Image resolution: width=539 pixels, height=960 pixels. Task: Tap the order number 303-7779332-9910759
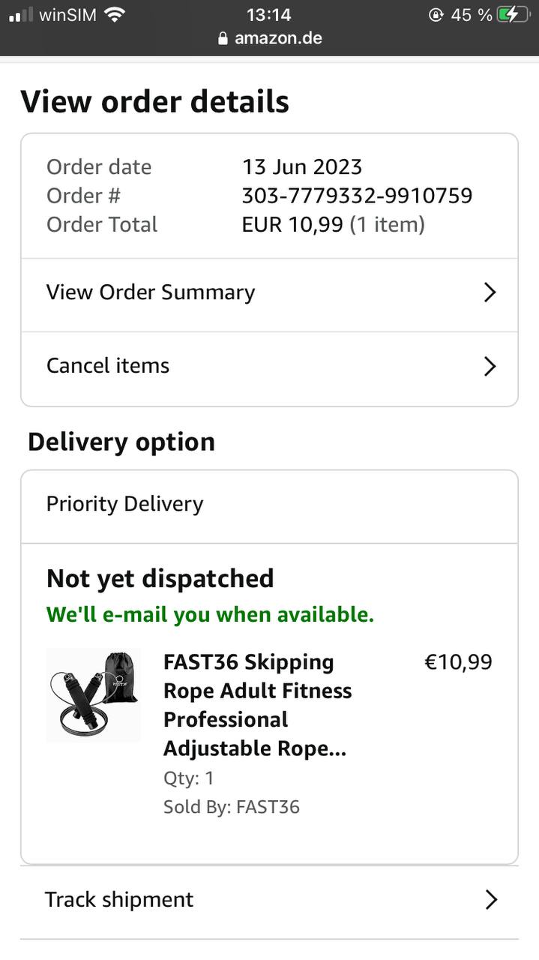357,196
